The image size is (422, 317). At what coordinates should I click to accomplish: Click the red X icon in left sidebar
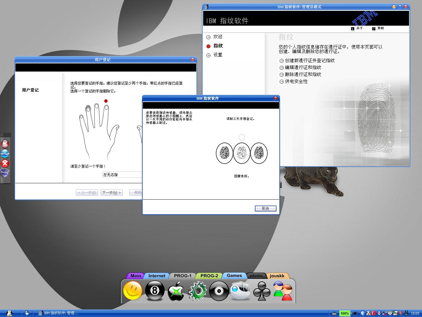point(5,164)
